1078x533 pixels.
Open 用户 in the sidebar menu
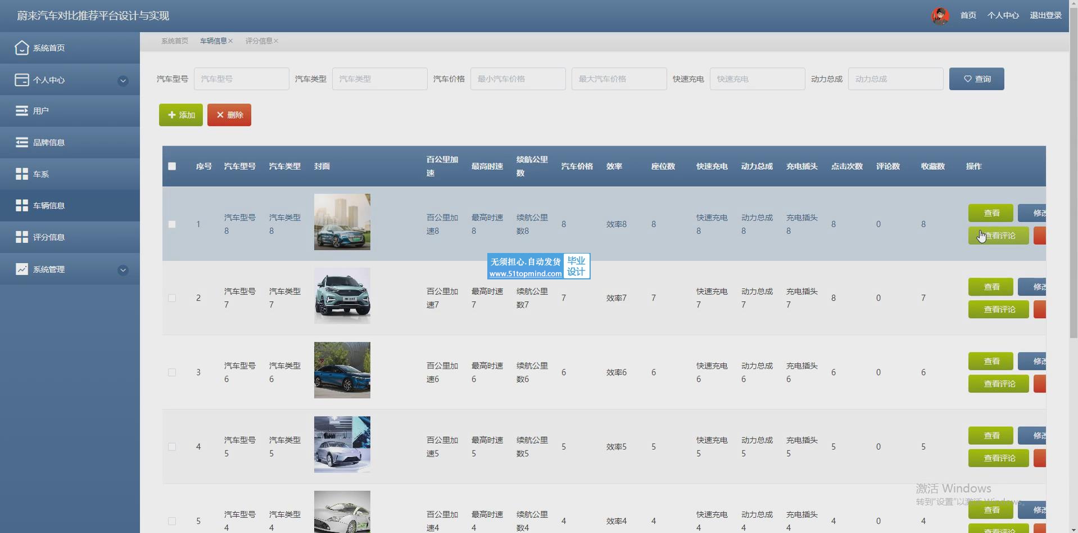click(x=70, y=111)
